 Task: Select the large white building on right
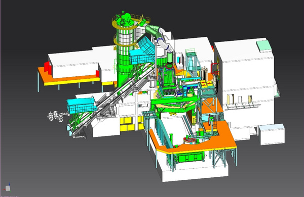(244, 81)
